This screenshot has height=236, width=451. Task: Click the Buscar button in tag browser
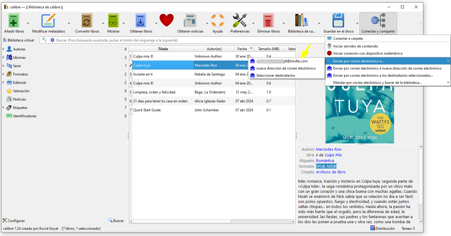click(116, 221)
